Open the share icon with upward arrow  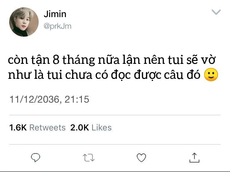click(x=194, y=158)
